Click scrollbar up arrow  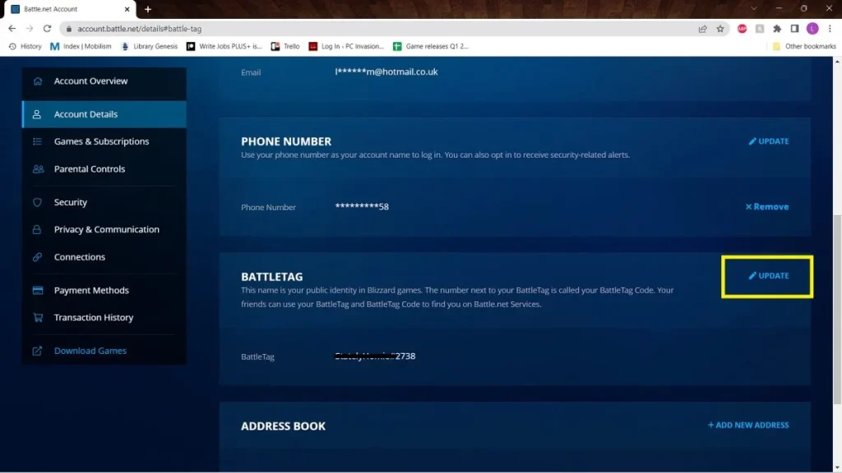837,61
